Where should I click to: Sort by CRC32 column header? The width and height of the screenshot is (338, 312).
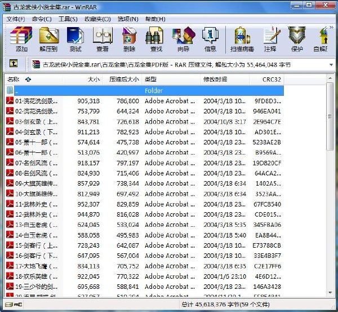coord(266,80)
